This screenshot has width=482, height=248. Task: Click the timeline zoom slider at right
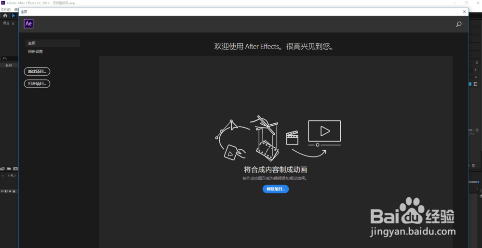point(474,182)
